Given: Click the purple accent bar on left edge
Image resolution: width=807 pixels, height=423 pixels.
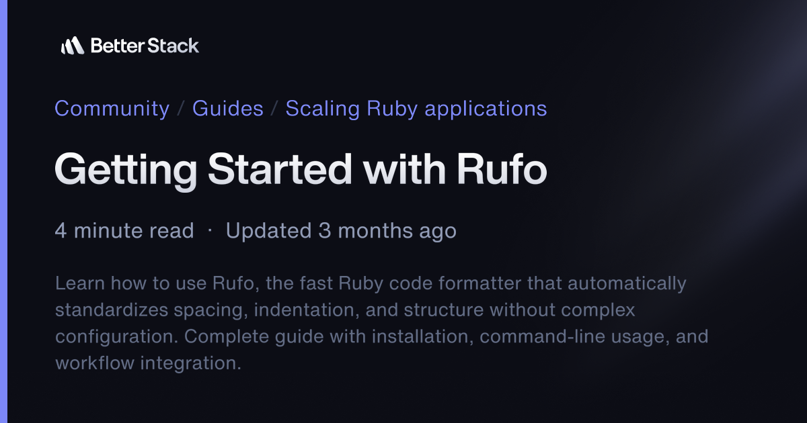Looking at the screenshot, I should click(3, 211).
